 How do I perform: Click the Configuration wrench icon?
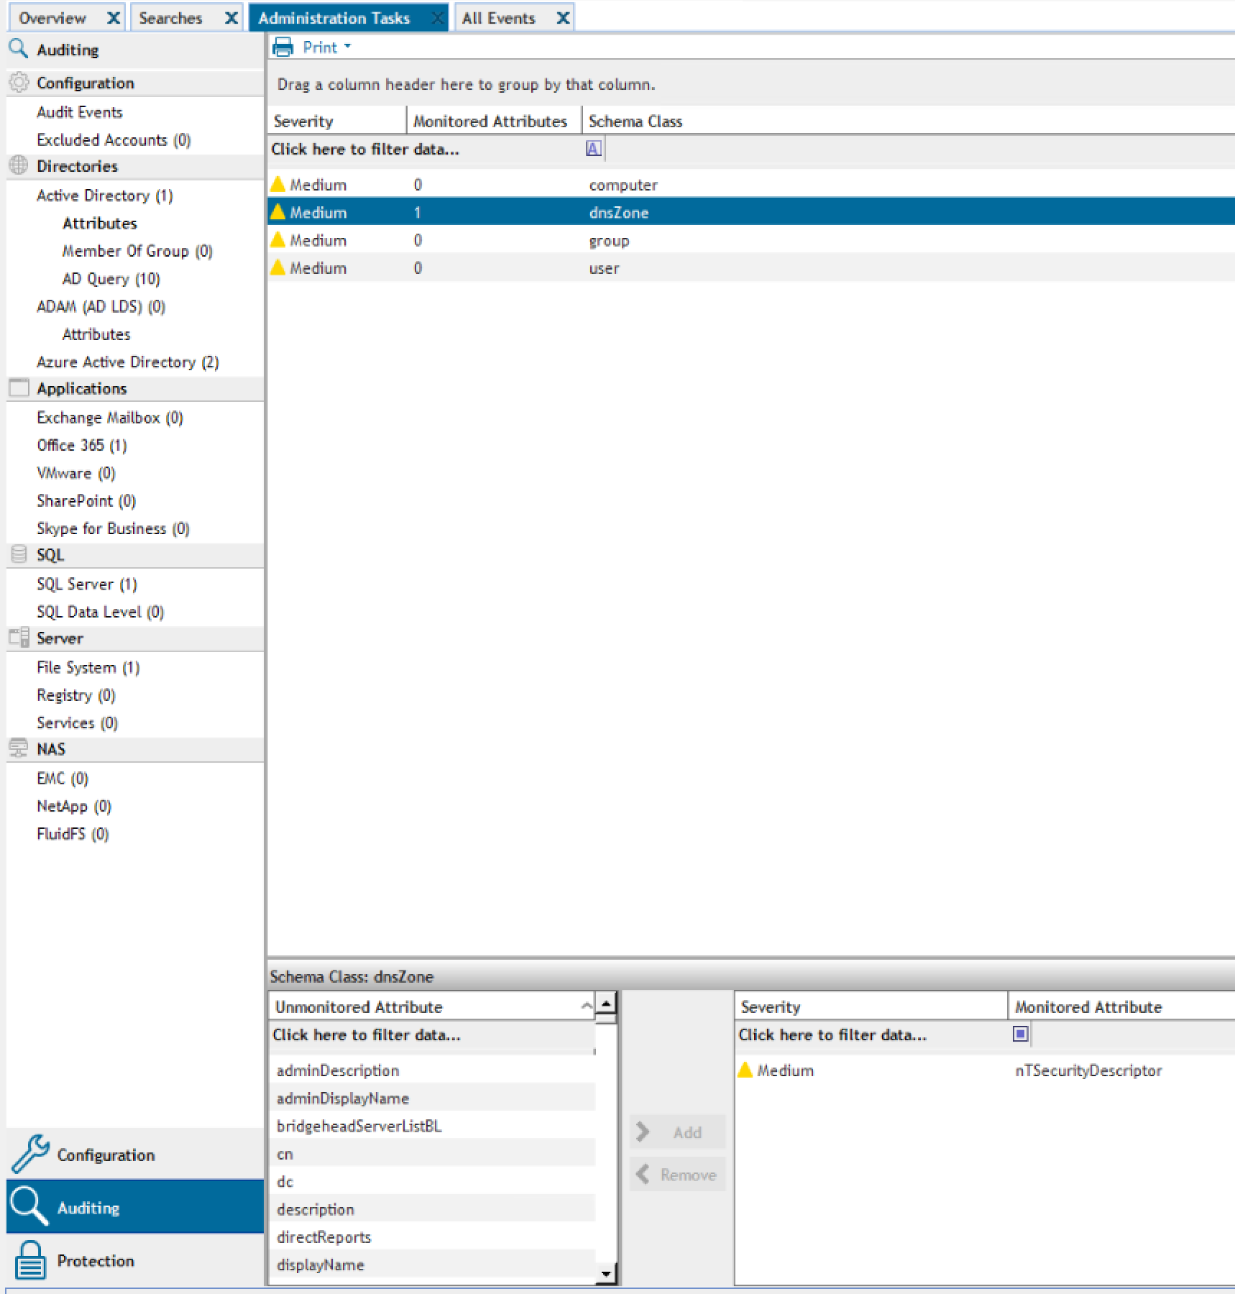coord(30,1154)
